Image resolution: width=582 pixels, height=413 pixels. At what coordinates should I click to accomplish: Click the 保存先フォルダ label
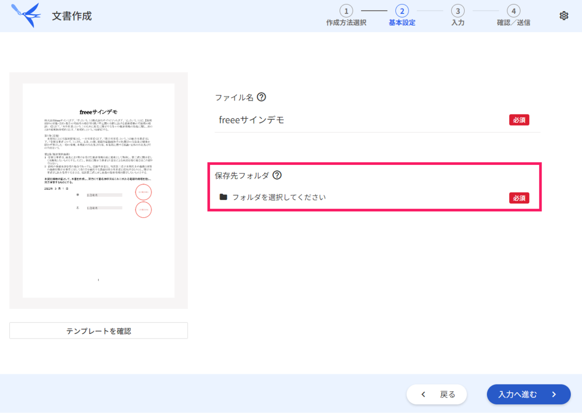click(x=242, y=175)
